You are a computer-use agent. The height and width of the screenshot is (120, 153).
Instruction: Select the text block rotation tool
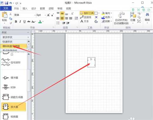click(x=96, y=21)
